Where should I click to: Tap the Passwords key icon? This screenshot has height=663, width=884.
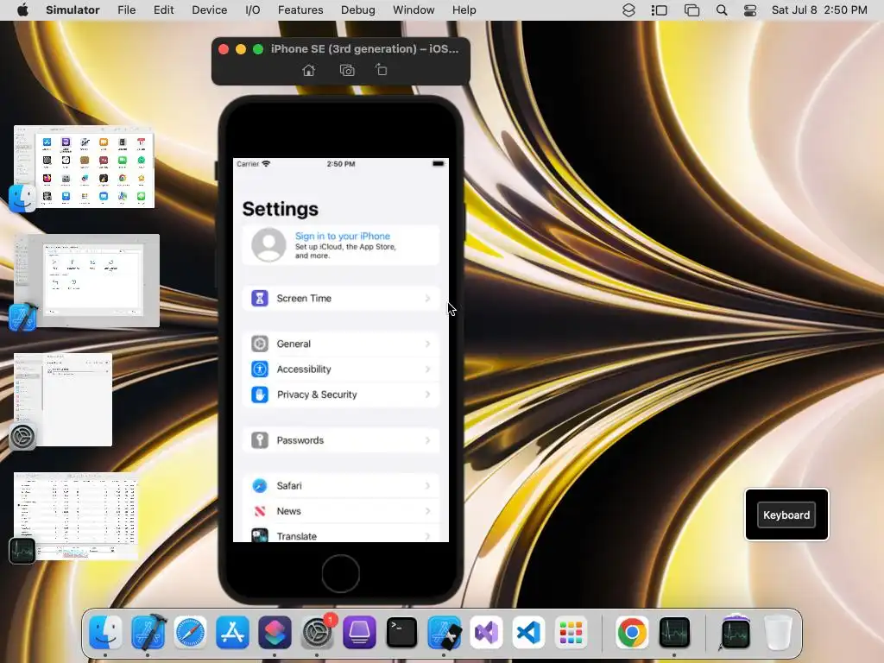(x=259, y=439)
